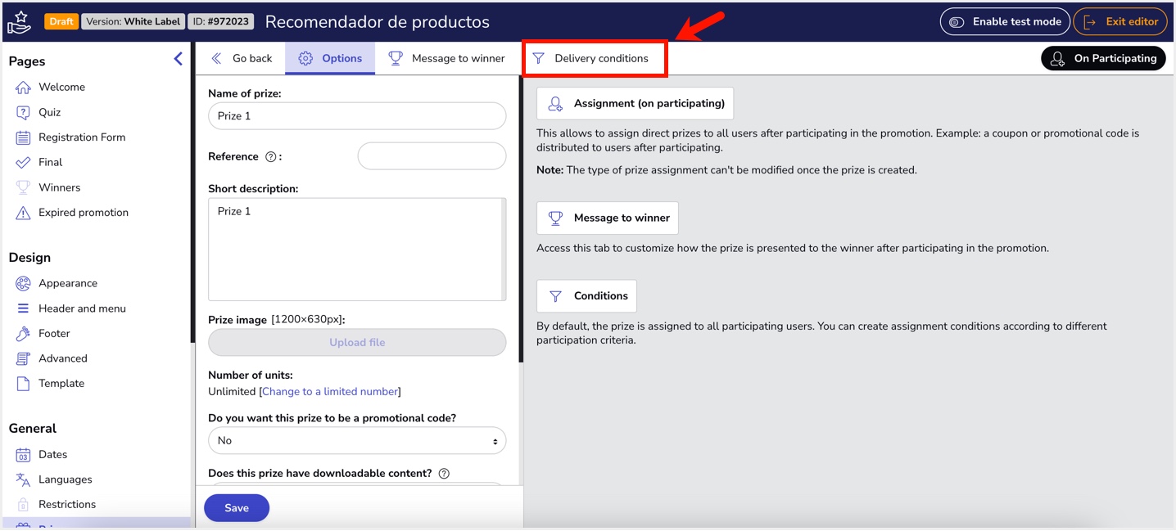Viewport: 1176px width, 531px height.
Task: Enable test mode
Action: point(1005,20)
